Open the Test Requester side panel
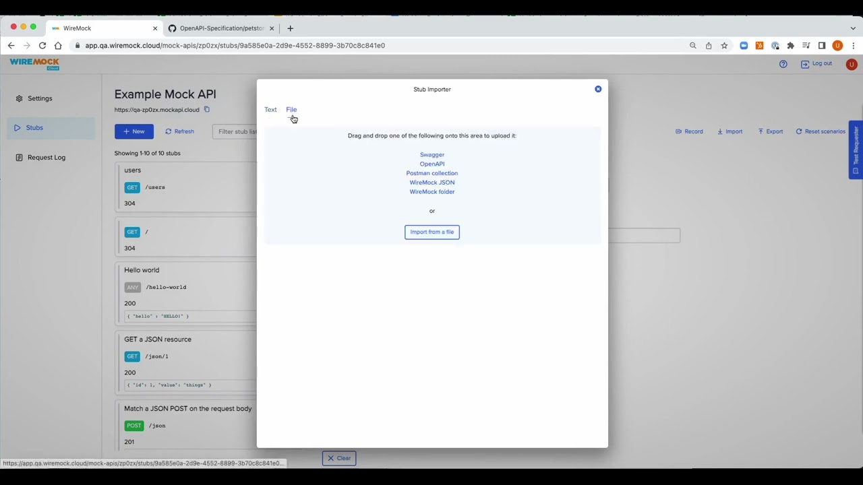The width and height of the screenshot is (863, 485). pos(856,150)
